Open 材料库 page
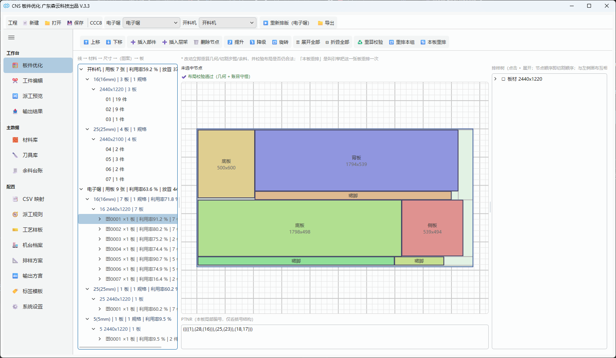The image size is (616, 358). [x=38, y=140]
